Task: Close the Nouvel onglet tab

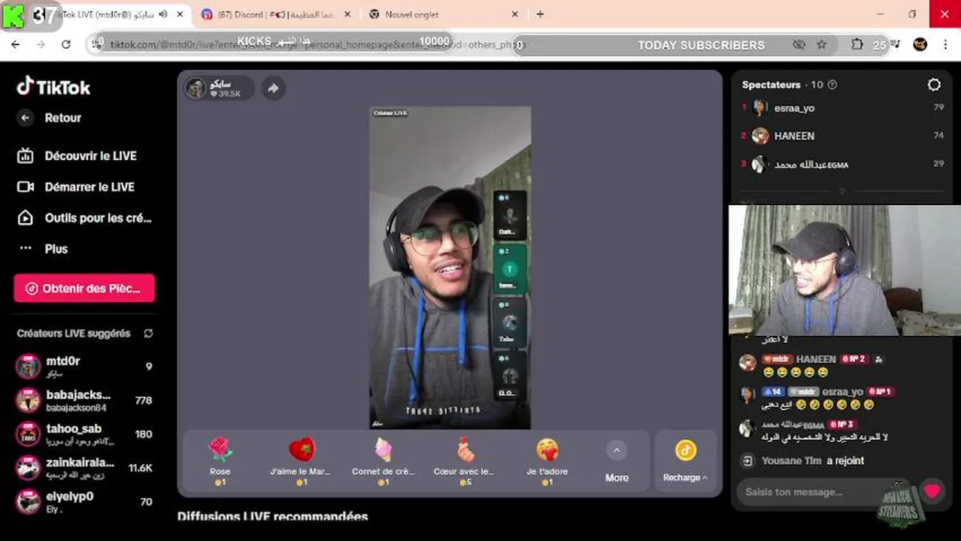Action: pos(514,14)
